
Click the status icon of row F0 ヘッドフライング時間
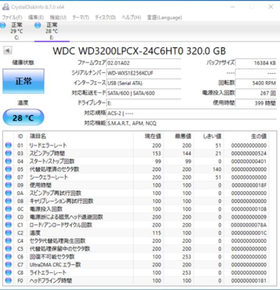point(8,280)
